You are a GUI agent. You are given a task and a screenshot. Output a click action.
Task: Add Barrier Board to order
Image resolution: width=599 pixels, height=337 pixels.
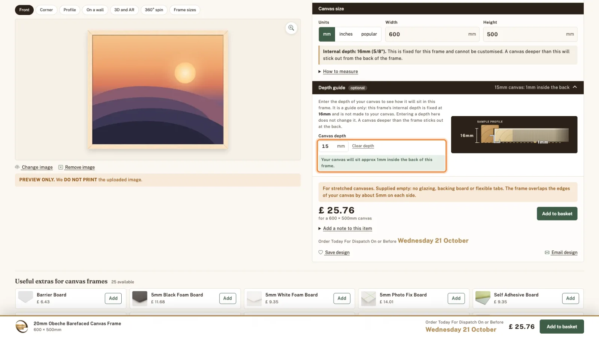pyautogui.click(x=113, y=298)
